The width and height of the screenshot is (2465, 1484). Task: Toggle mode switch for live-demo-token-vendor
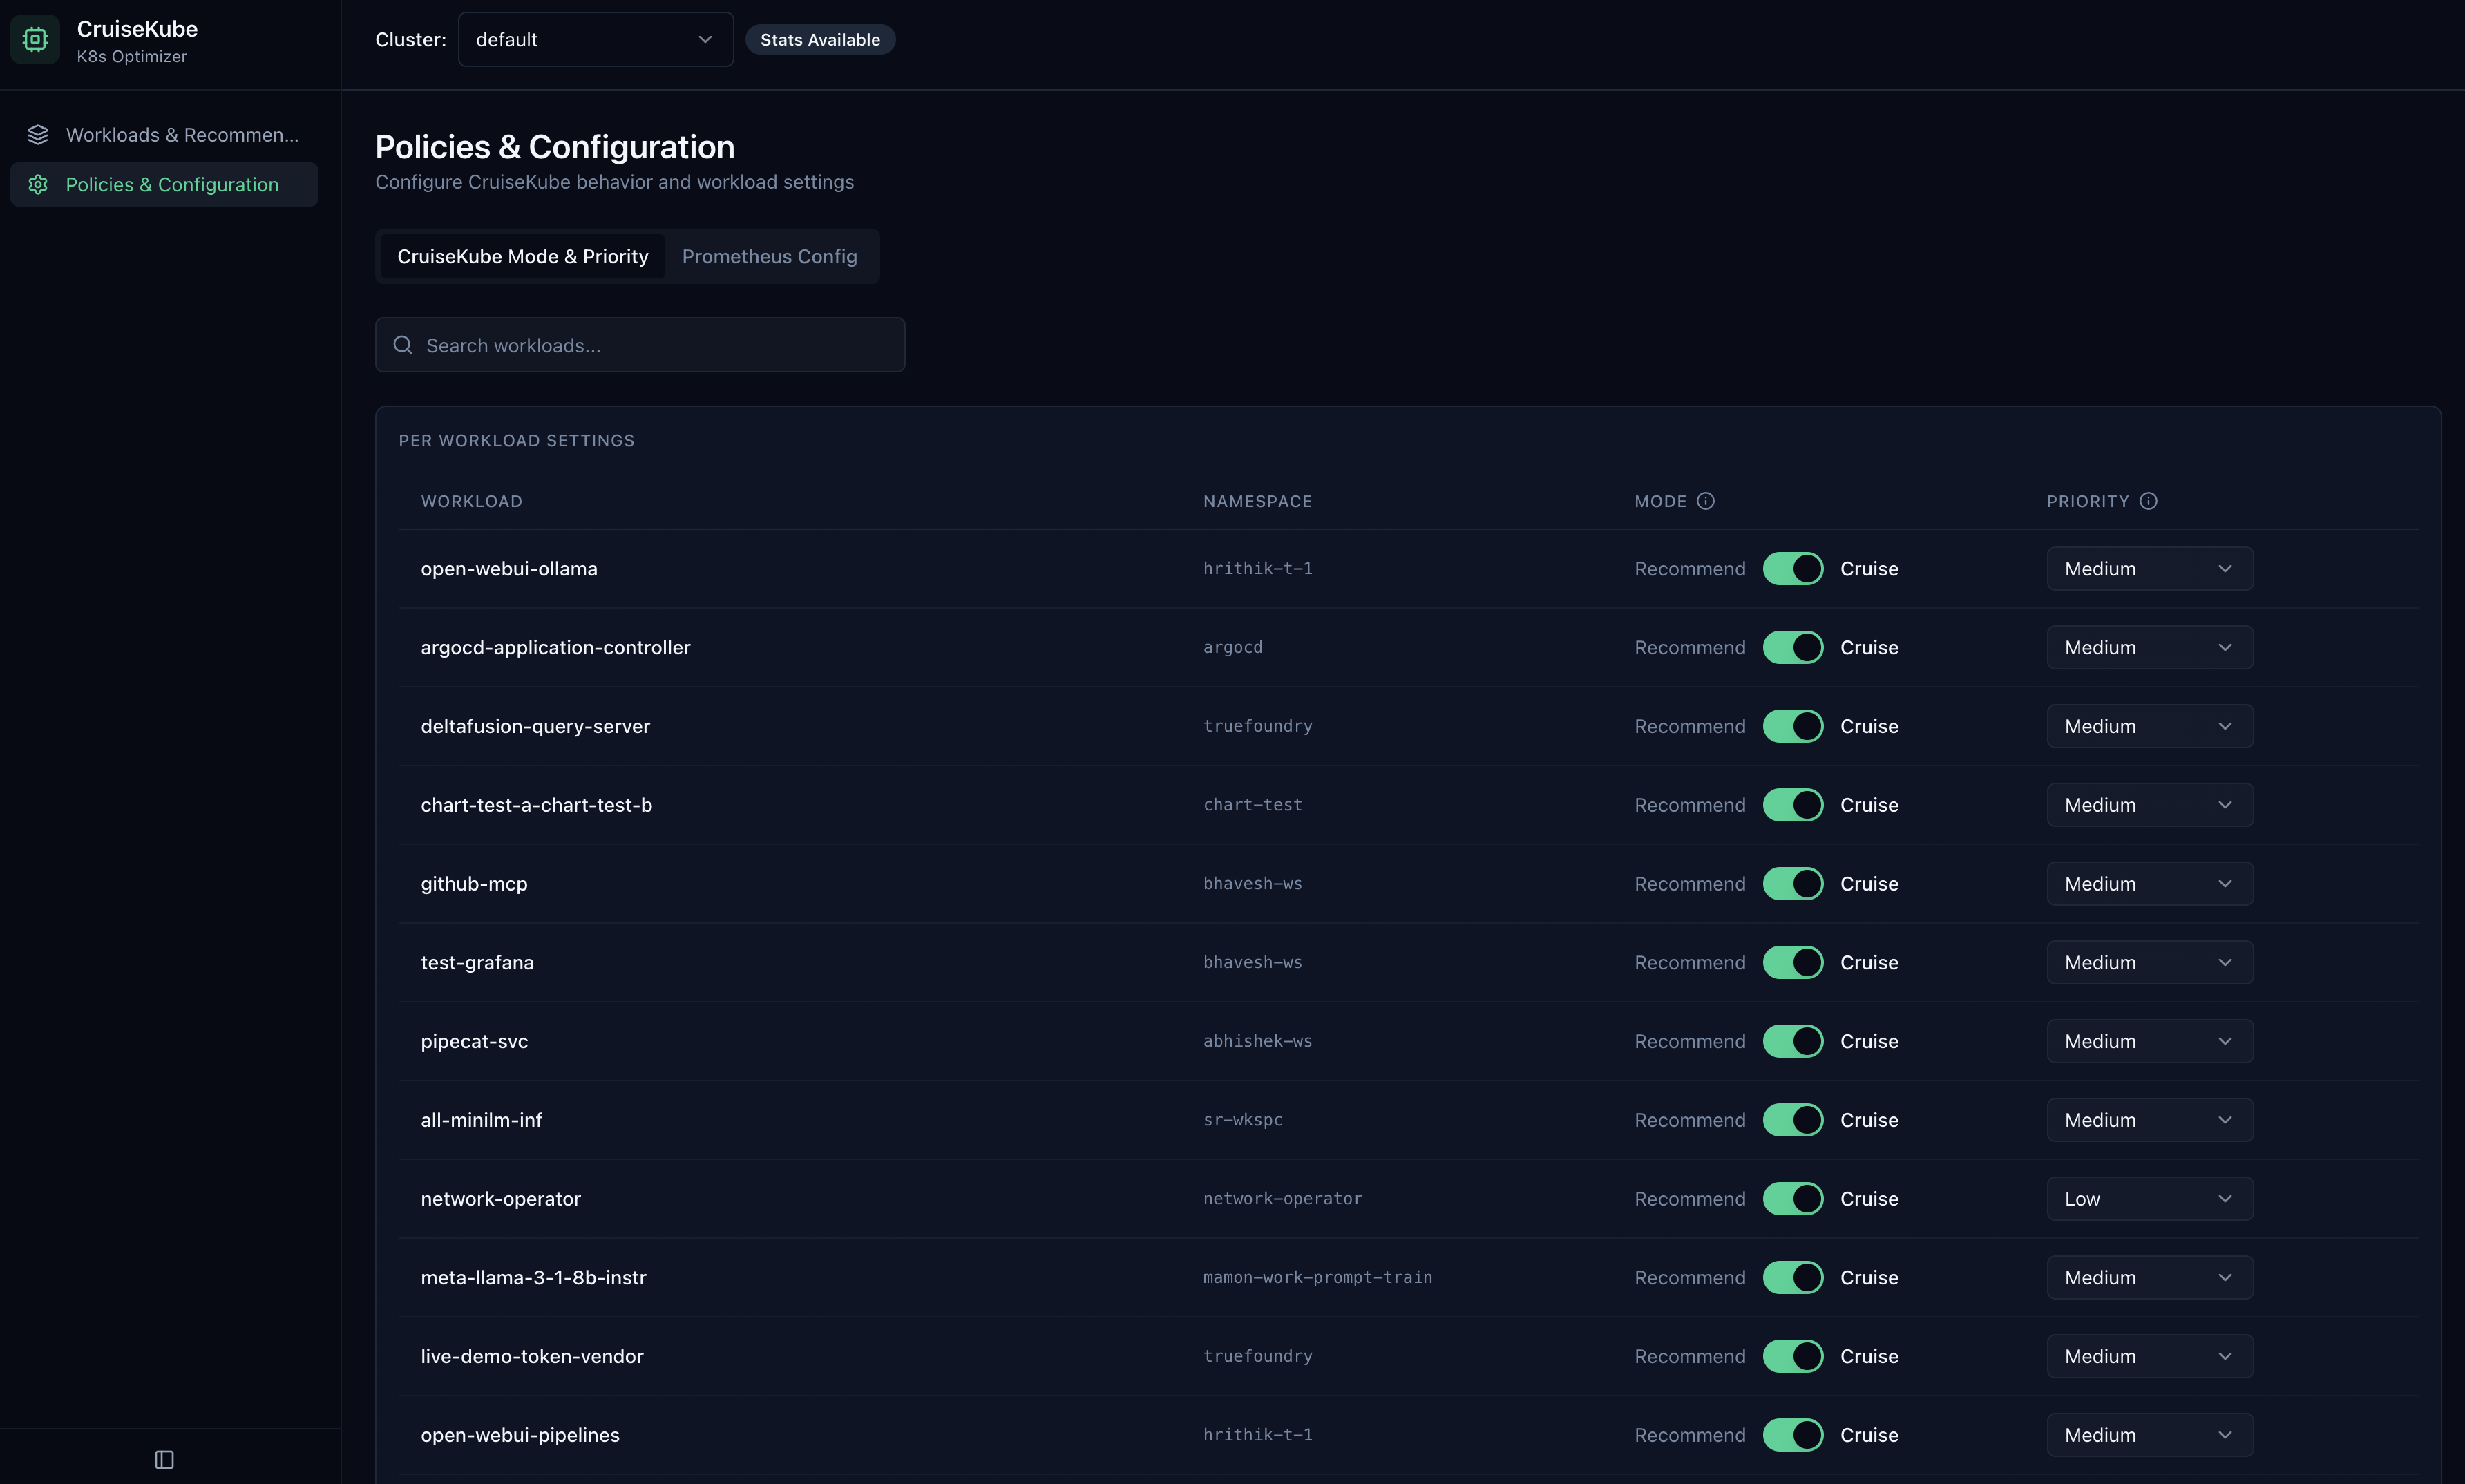click(x=1793, y=1356)
